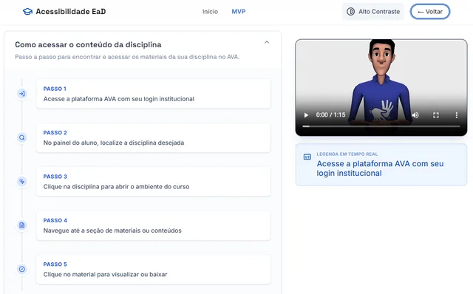This screenshot has width=473, height=294.
Task: Collapse the Como acessar o conteúdo section
Action: (267, 43)
